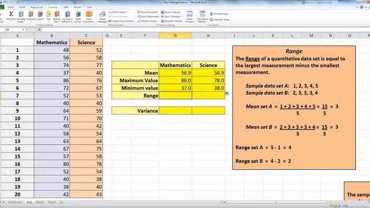Switch to Normal view in status bar
The height and width of the screenshot is (208, 370).
point(331,206)
